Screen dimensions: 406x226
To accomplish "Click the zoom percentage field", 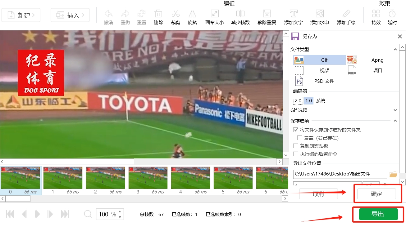I will pos(107,214).
